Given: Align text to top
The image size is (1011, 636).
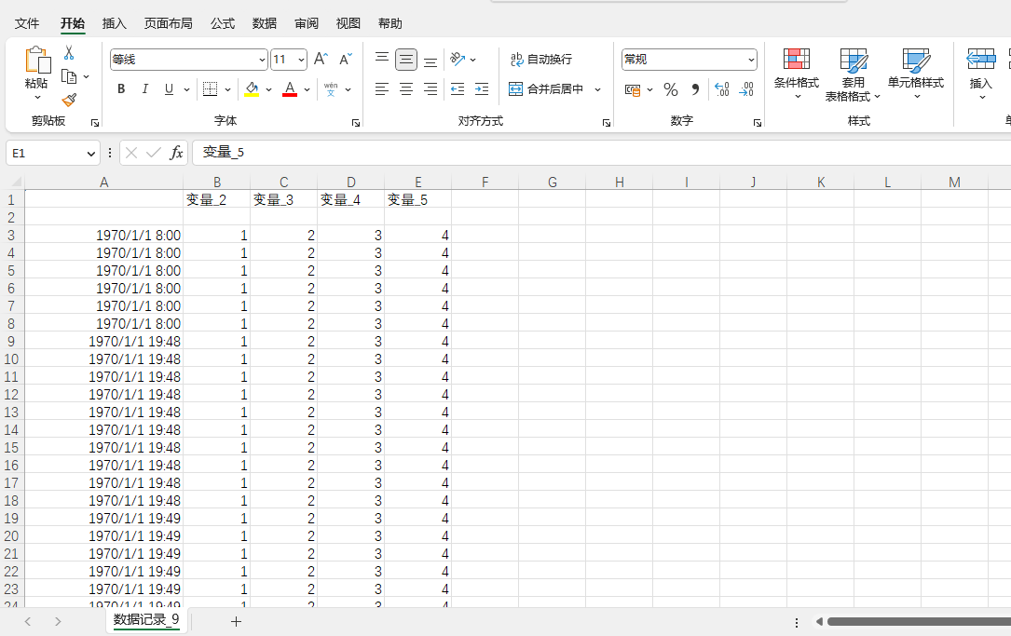Looking at the screenshot, I should pos(382,60).
